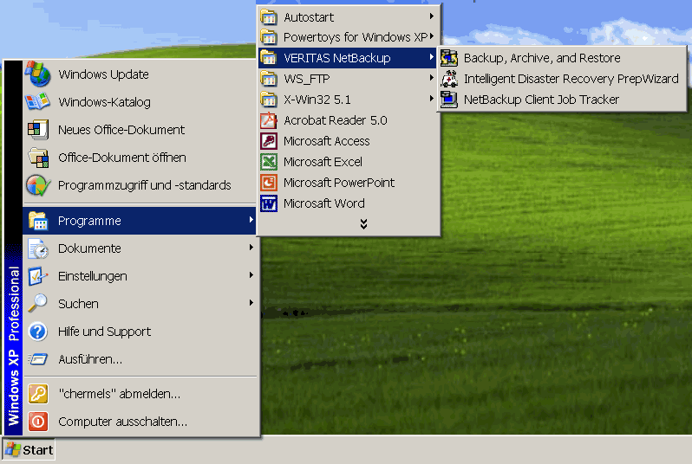
Task: Expand the Suchen submenu arrow
Action: point(251,303)
